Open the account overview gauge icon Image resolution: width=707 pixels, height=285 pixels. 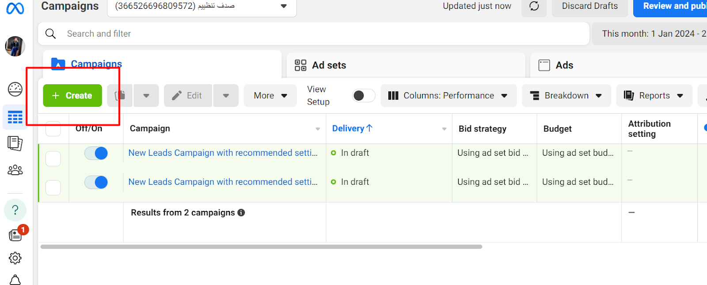pos(15,89)
